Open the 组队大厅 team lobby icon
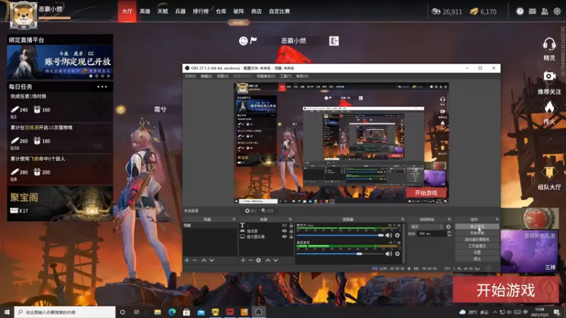 549,172
